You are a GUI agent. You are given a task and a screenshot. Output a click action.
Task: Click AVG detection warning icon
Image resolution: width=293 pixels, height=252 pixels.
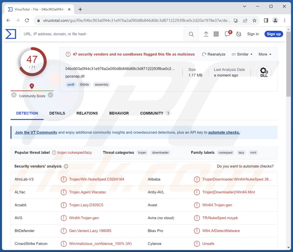click(x=64, y=218)
